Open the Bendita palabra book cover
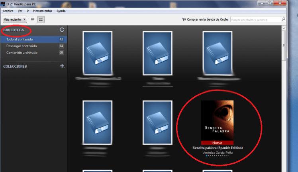 pos(217,120)
